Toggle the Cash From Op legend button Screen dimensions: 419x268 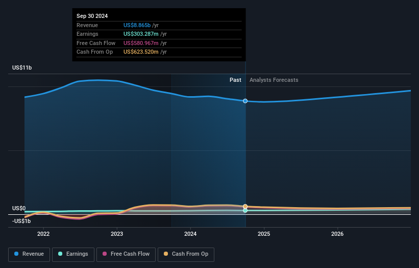click(x=186, y=254)
